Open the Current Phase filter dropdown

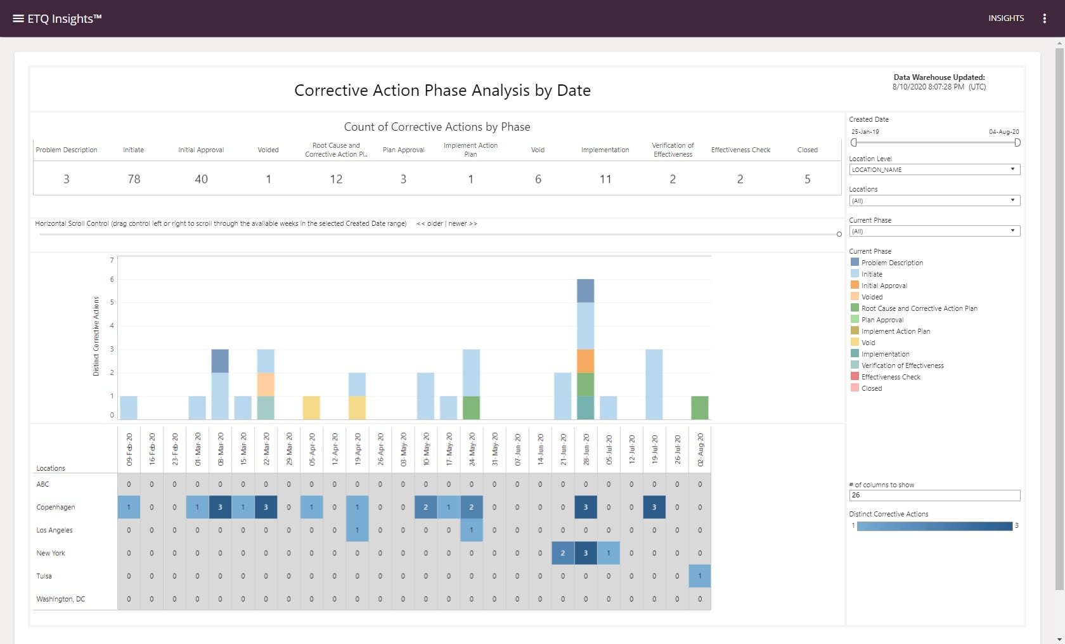[x=934, y=231]
